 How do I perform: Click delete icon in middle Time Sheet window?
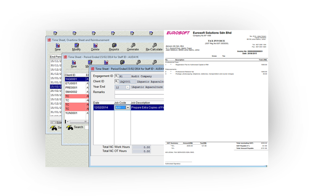106,62
